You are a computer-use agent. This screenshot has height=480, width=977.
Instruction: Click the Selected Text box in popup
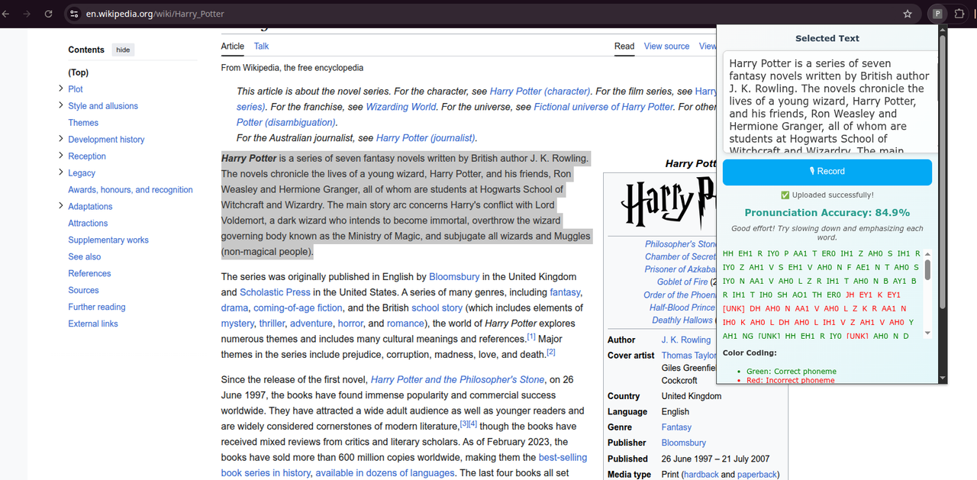[830, 102]
